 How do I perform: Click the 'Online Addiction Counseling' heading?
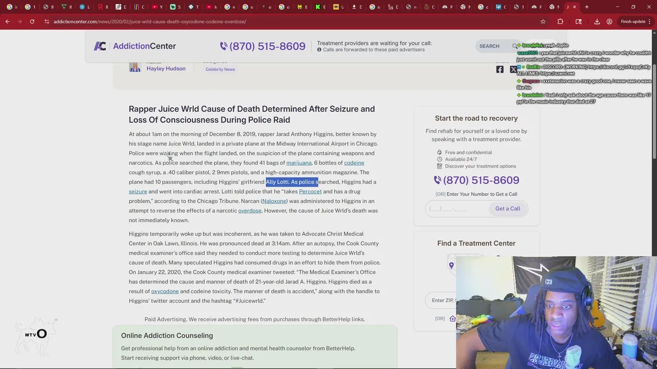point(167,336)
